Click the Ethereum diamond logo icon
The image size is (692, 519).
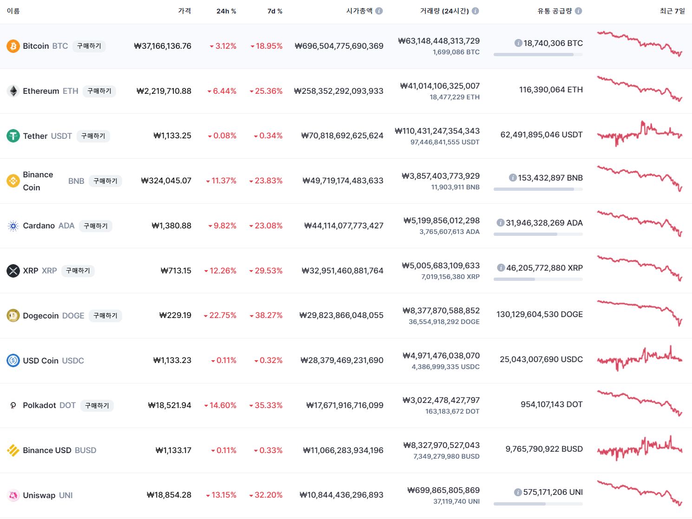(x=13, y=91)
